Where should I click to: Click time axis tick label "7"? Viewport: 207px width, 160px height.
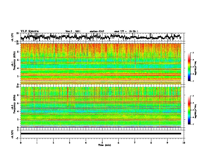(x=135, y=143)
